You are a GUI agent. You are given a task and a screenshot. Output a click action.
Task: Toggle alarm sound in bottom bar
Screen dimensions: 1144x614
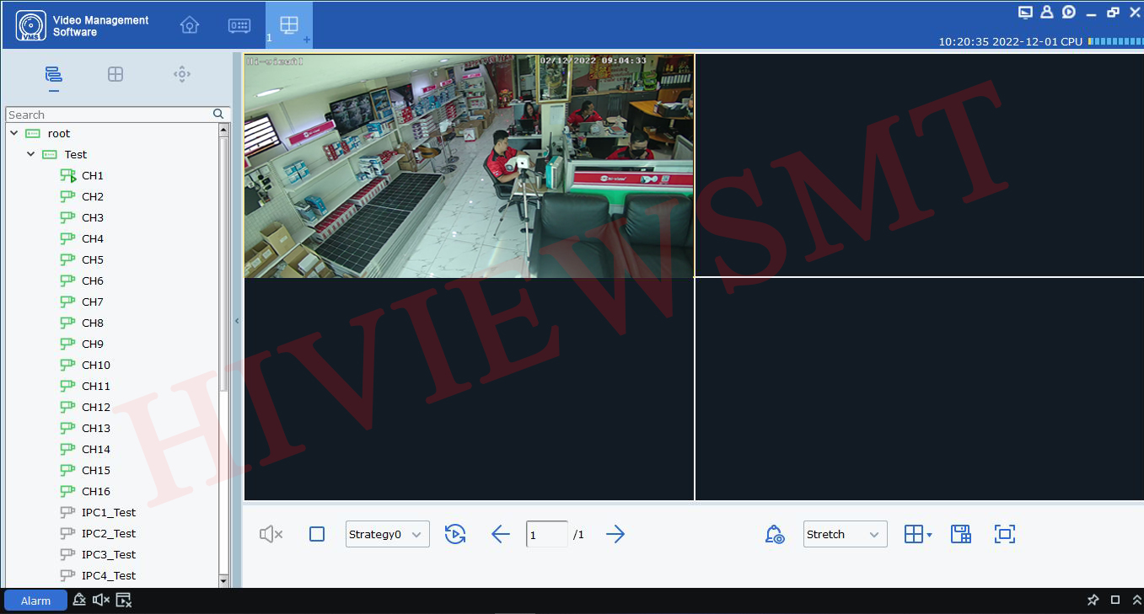click(101, 601)
